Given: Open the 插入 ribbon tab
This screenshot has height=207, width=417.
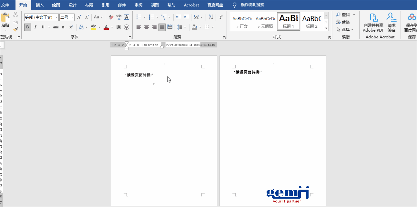Looking at the screenshot, I should (40, 5).
